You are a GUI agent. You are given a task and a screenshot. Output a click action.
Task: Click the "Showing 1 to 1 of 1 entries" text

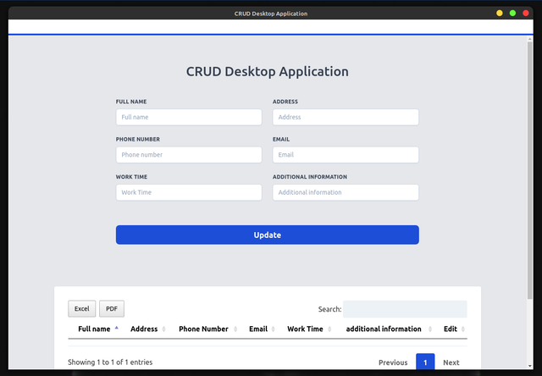[110, 362]
